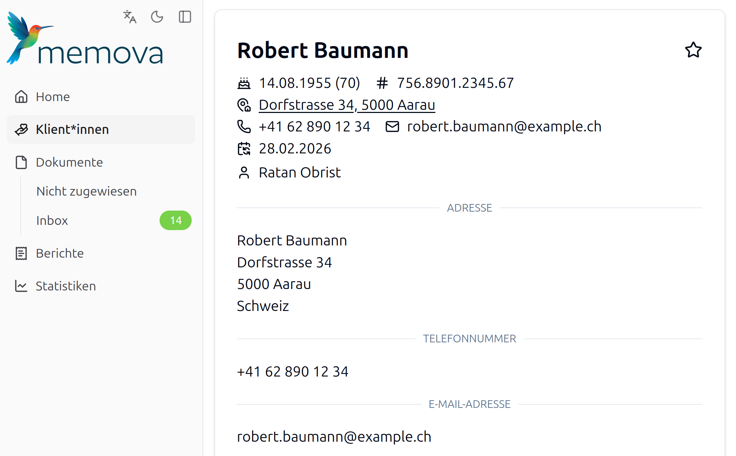736x456 pixels.
Task: Click the hash icon before the AHV number
Action: (x=382, y=83)
